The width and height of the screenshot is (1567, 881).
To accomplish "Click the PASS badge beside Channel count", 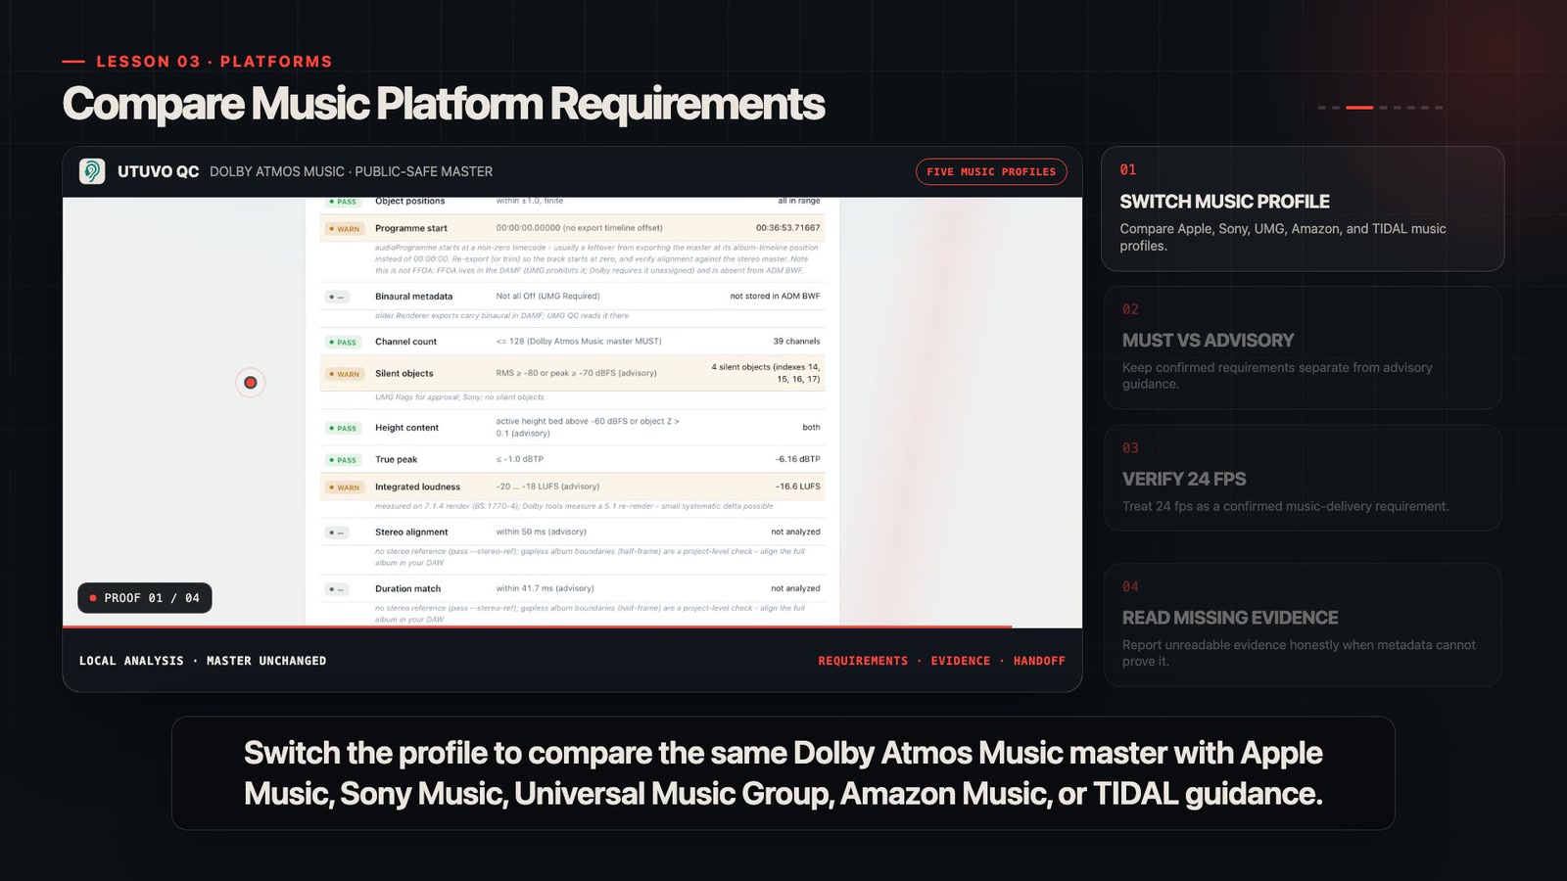I will 343,343.
